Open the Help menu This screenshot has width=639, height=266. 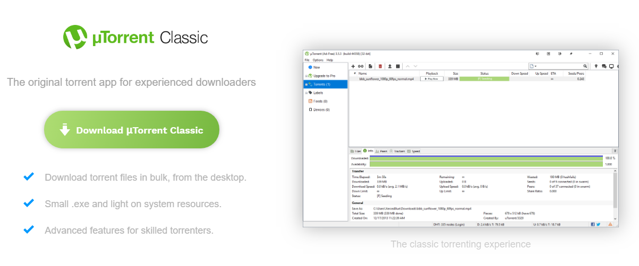click(330, 60)
